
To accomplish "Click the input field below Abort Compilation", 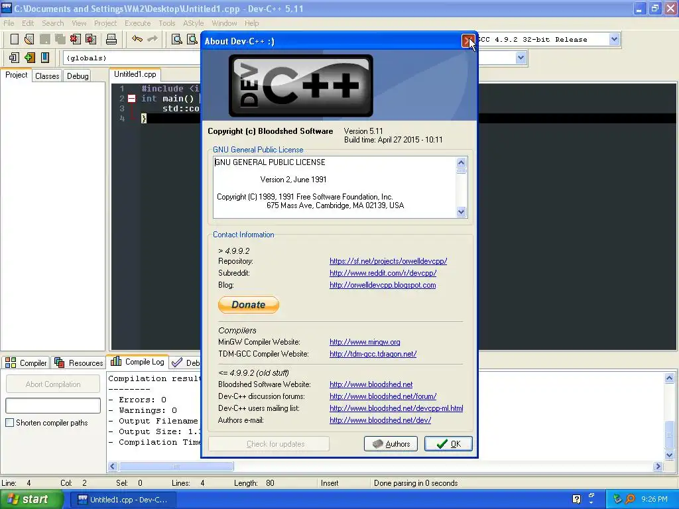I will point(53,406).
